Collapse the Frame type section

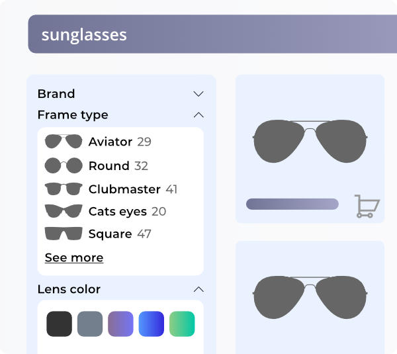pyautogui.click(x=198, y=115)
